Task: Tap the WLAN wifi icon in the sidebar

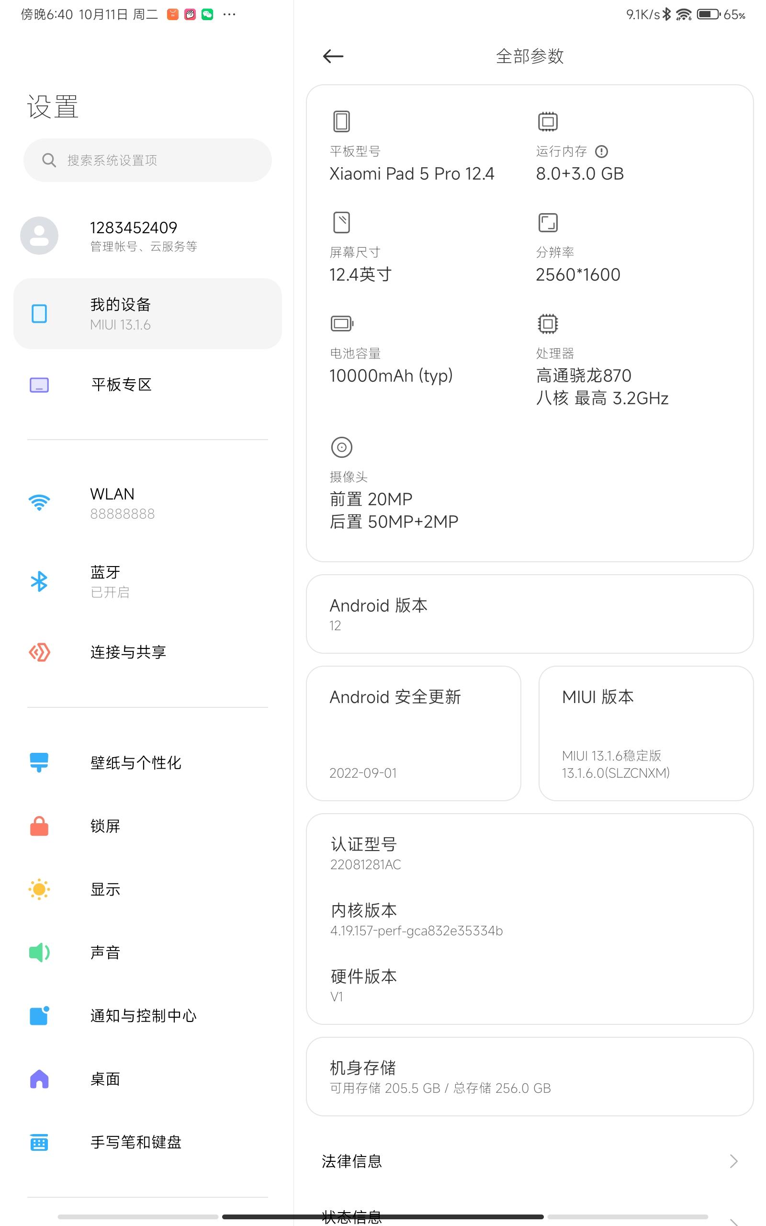Action: coord(39,502)
